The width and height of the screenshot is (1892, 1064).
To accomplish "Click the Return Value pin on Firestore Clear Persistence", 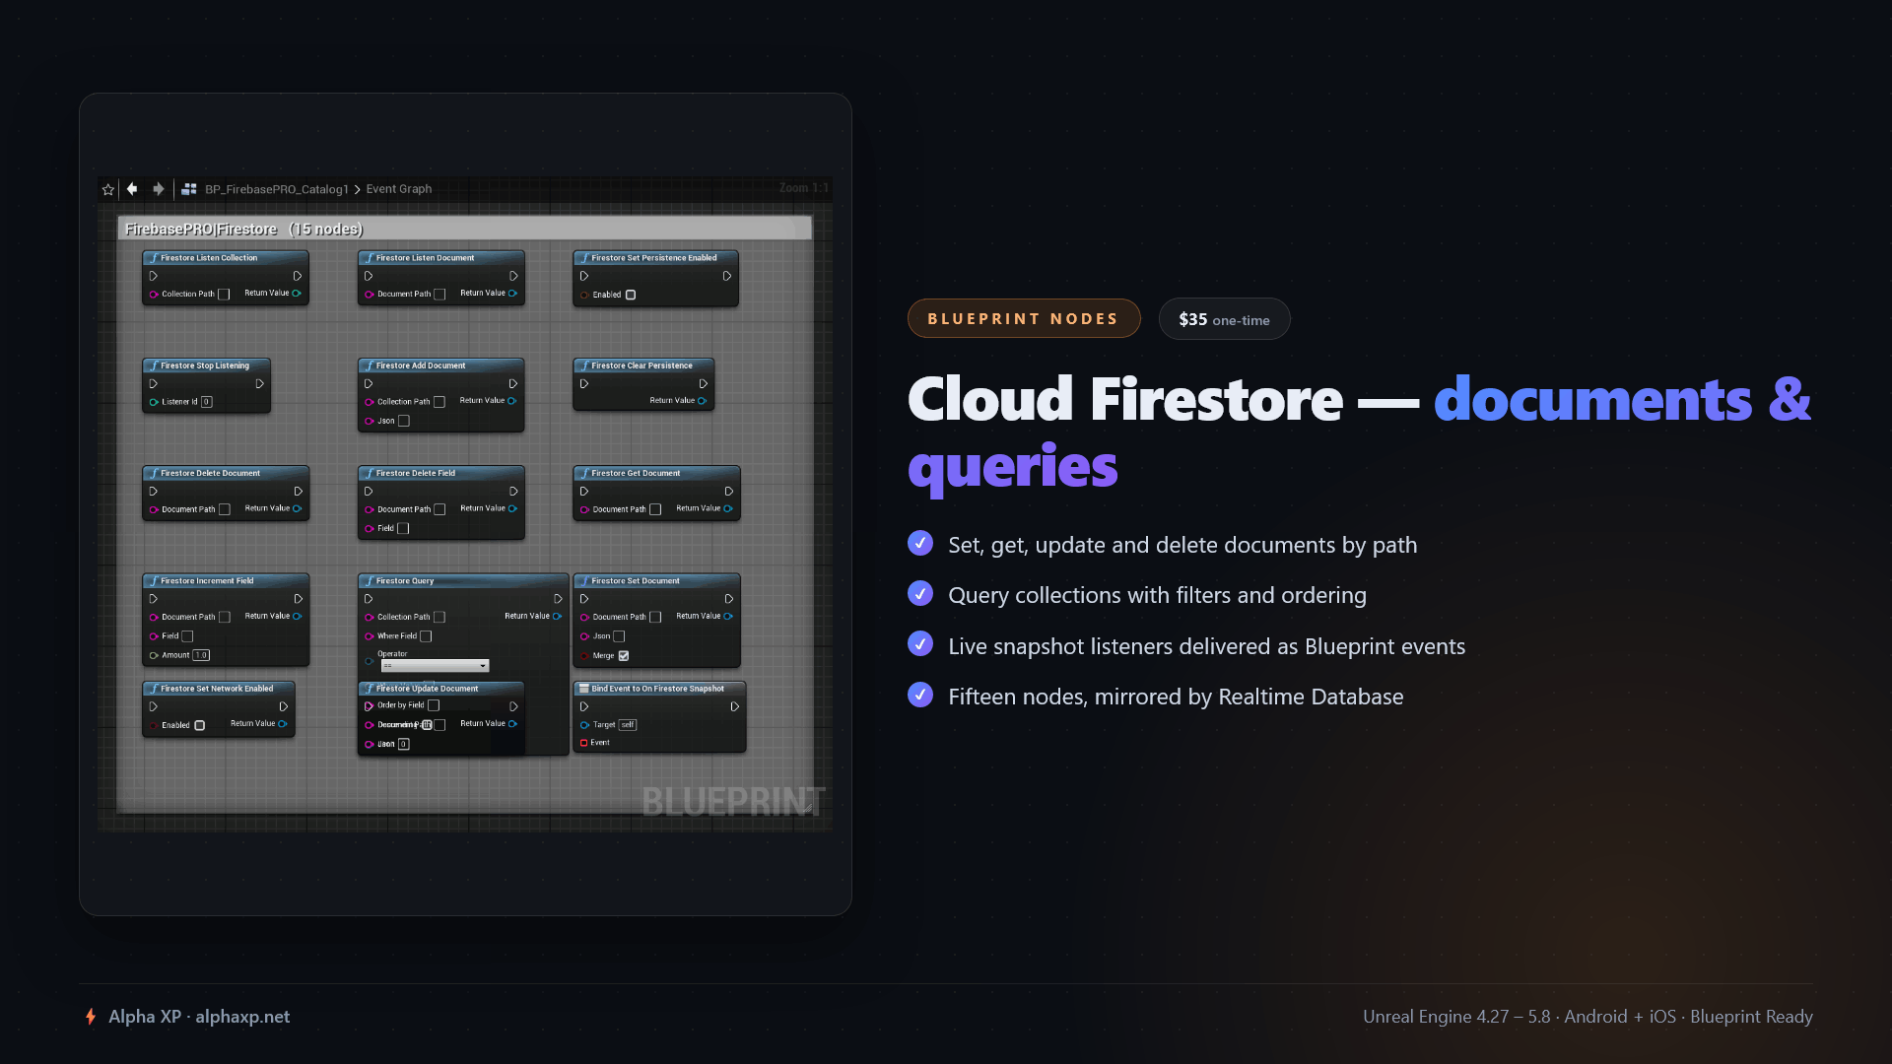I will coord(702,400).
